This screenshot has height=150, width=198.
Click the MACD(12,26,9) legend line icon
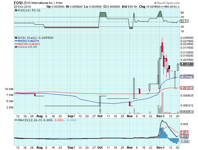coord(16,121)
